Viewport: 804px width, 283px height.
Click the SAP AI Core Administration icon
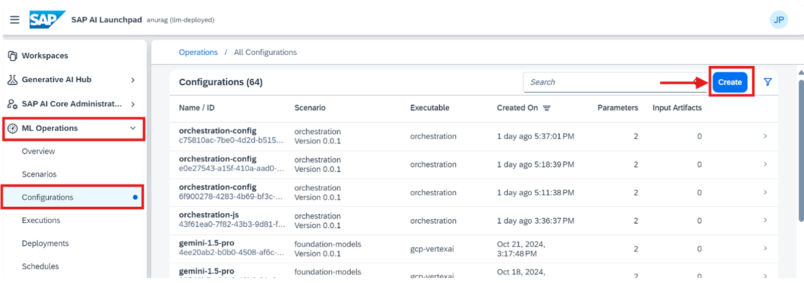(x=13, y=104)
